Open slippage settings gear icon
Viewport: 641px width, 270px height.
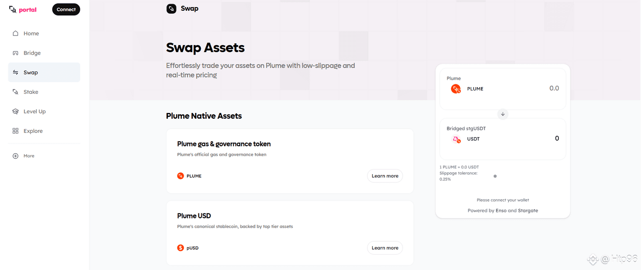[495, 176]
